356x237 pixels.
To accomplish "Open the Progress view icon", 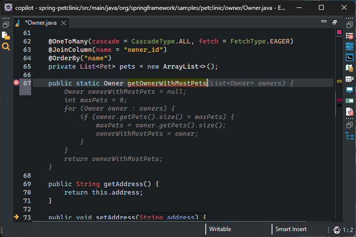I will click(x=350, y=101).
